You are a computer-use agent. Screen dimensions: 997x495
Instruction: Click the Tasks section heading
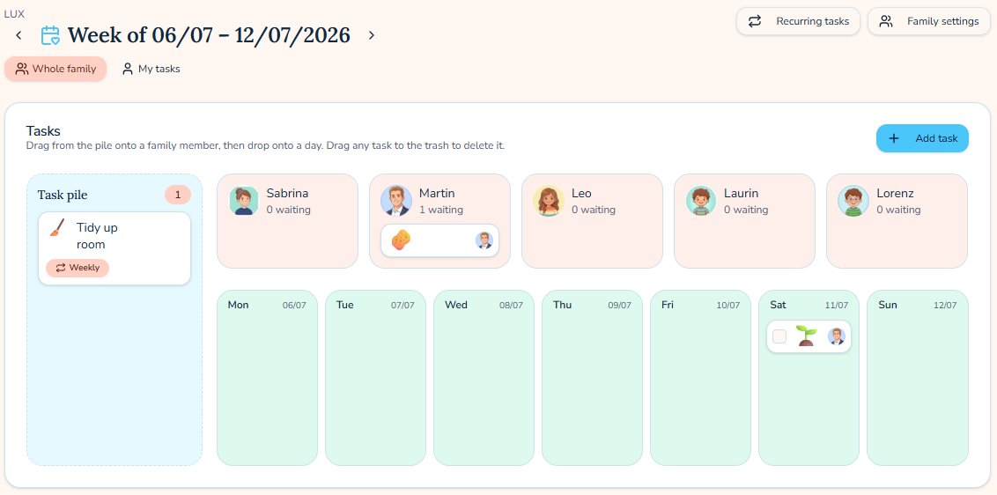click(43, 131)
